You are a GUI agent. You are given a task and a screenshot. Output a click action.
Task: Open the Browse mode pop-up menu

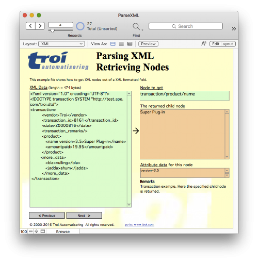63,232
